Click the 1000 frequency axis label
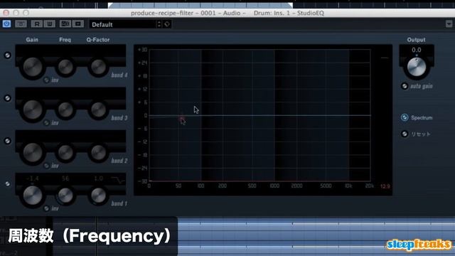This screenshot has height=256, width=455. pyautogui.click(x=274, y=186)
